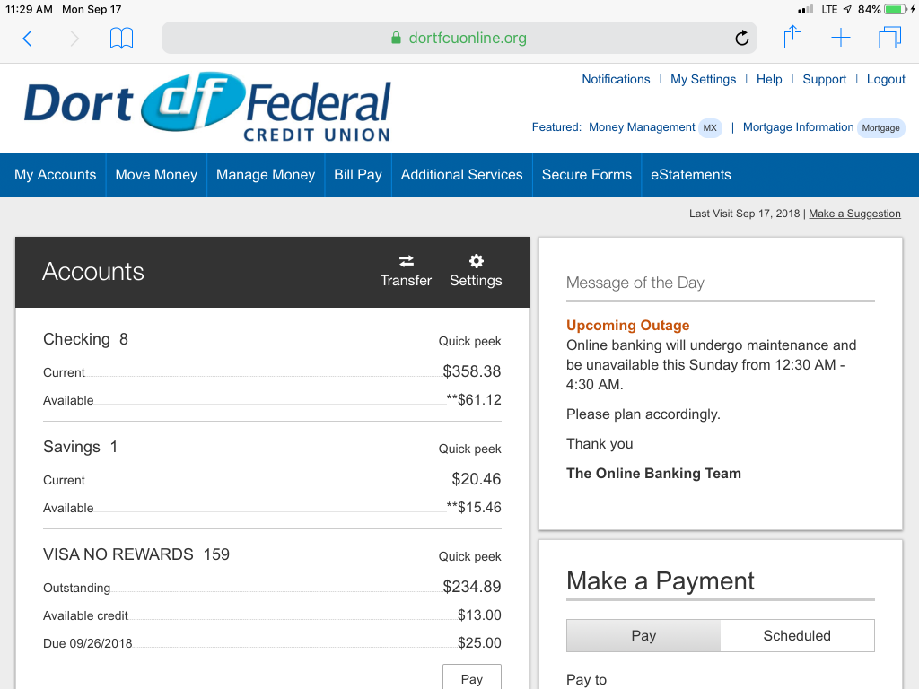Expand Quick peek for Savings account
The image size is (919, 689).
pyautogui.click(x=469, y=449)
